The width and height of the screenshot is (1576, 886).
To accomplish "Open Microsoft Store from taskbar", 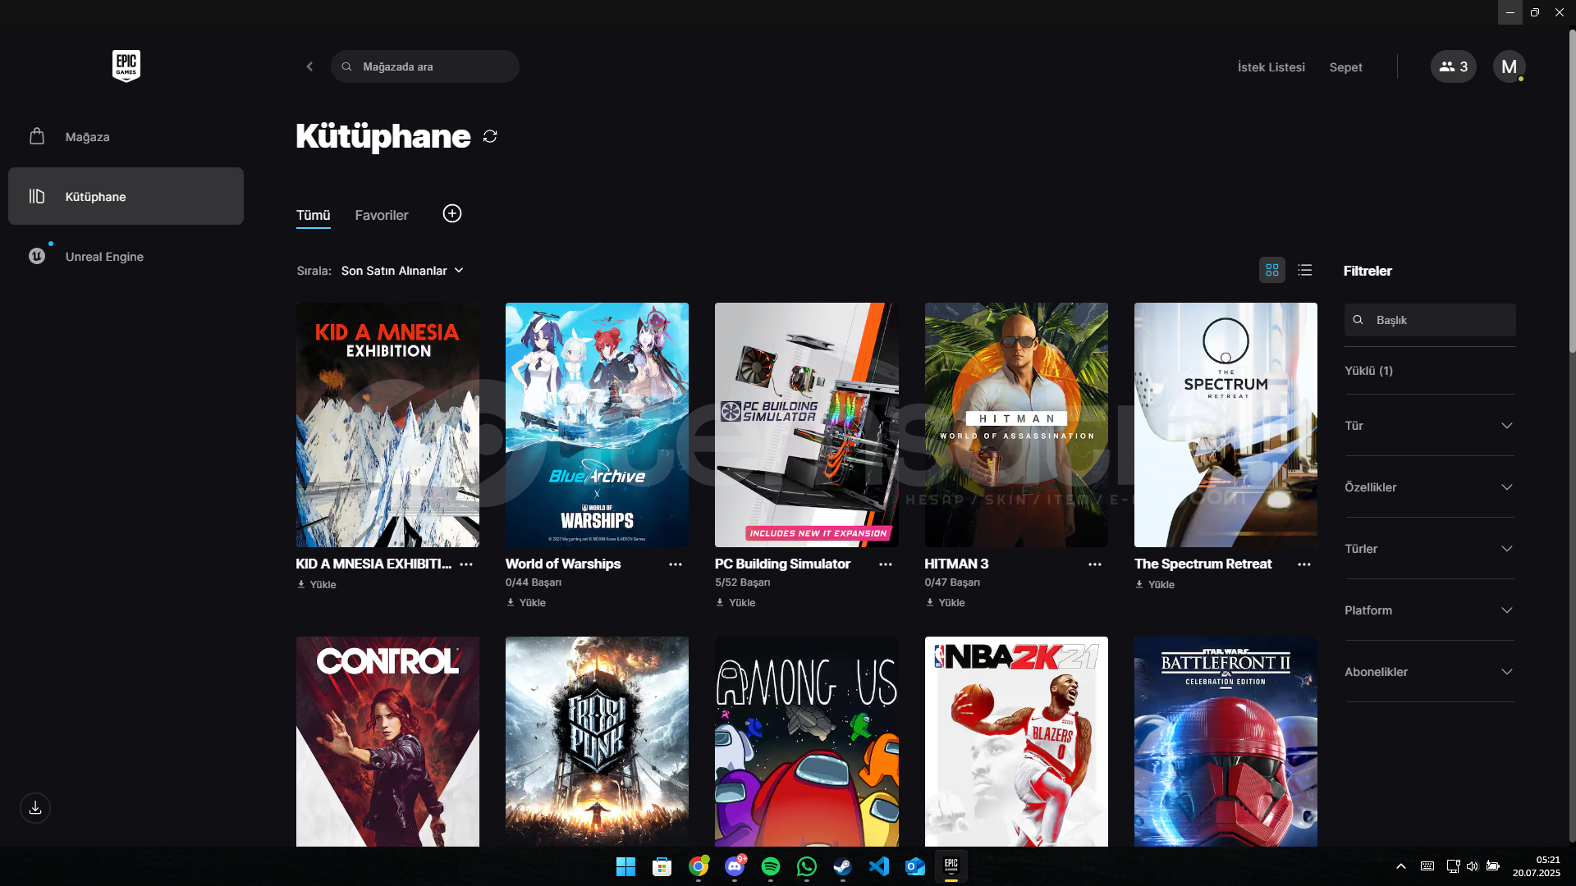I will 662,866.
